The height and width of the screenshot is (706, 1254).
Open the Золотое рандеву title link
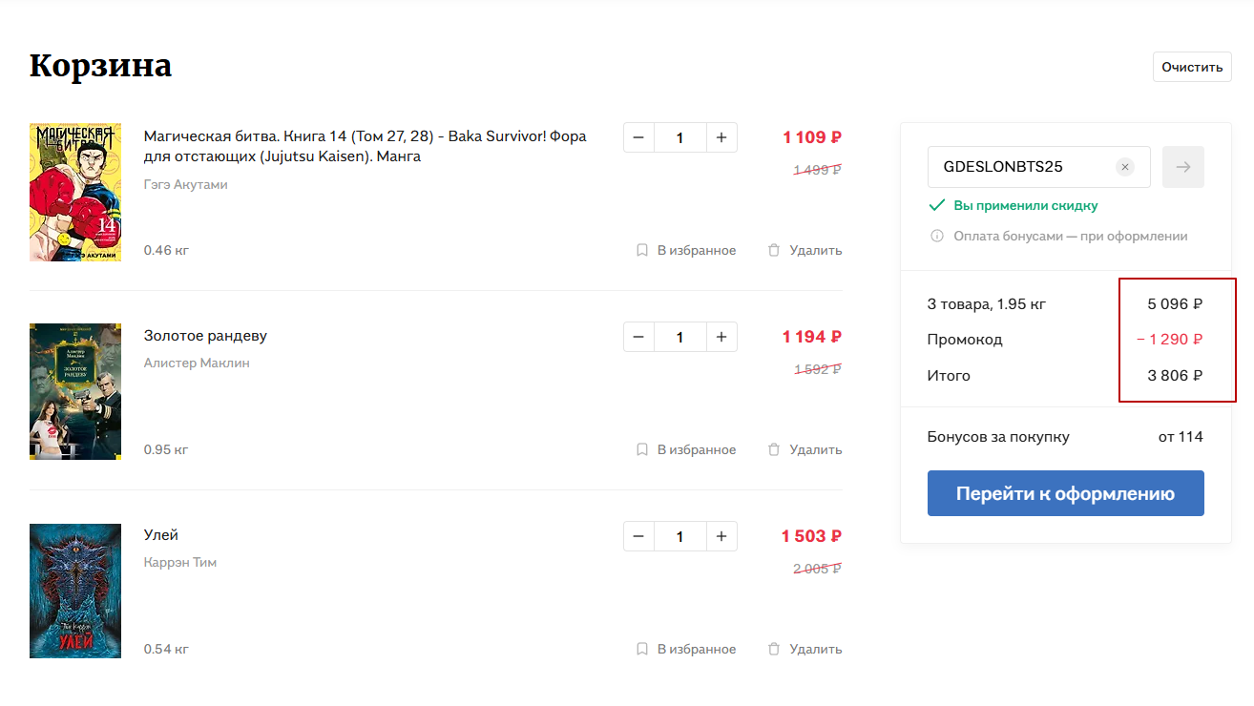coord(205,336)
